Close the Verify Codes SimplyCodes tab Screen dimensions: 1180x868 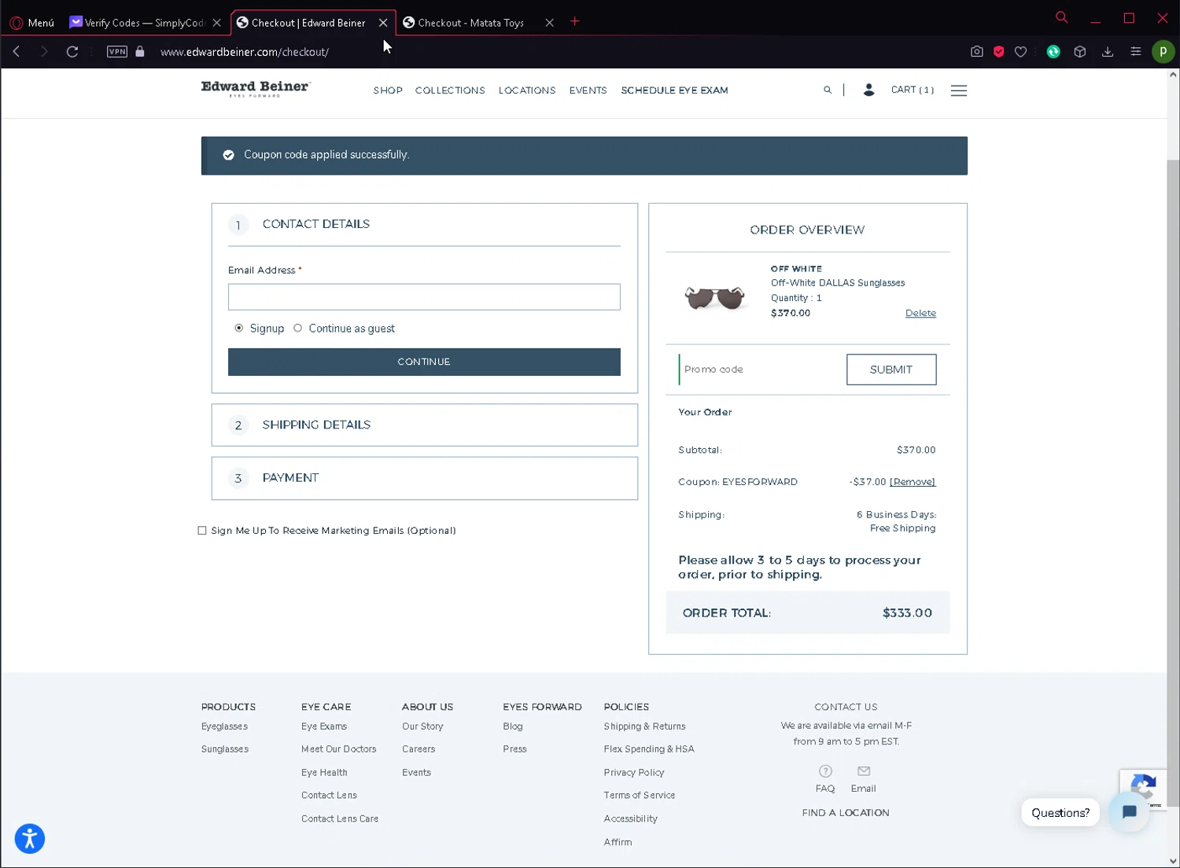[217, 23]
